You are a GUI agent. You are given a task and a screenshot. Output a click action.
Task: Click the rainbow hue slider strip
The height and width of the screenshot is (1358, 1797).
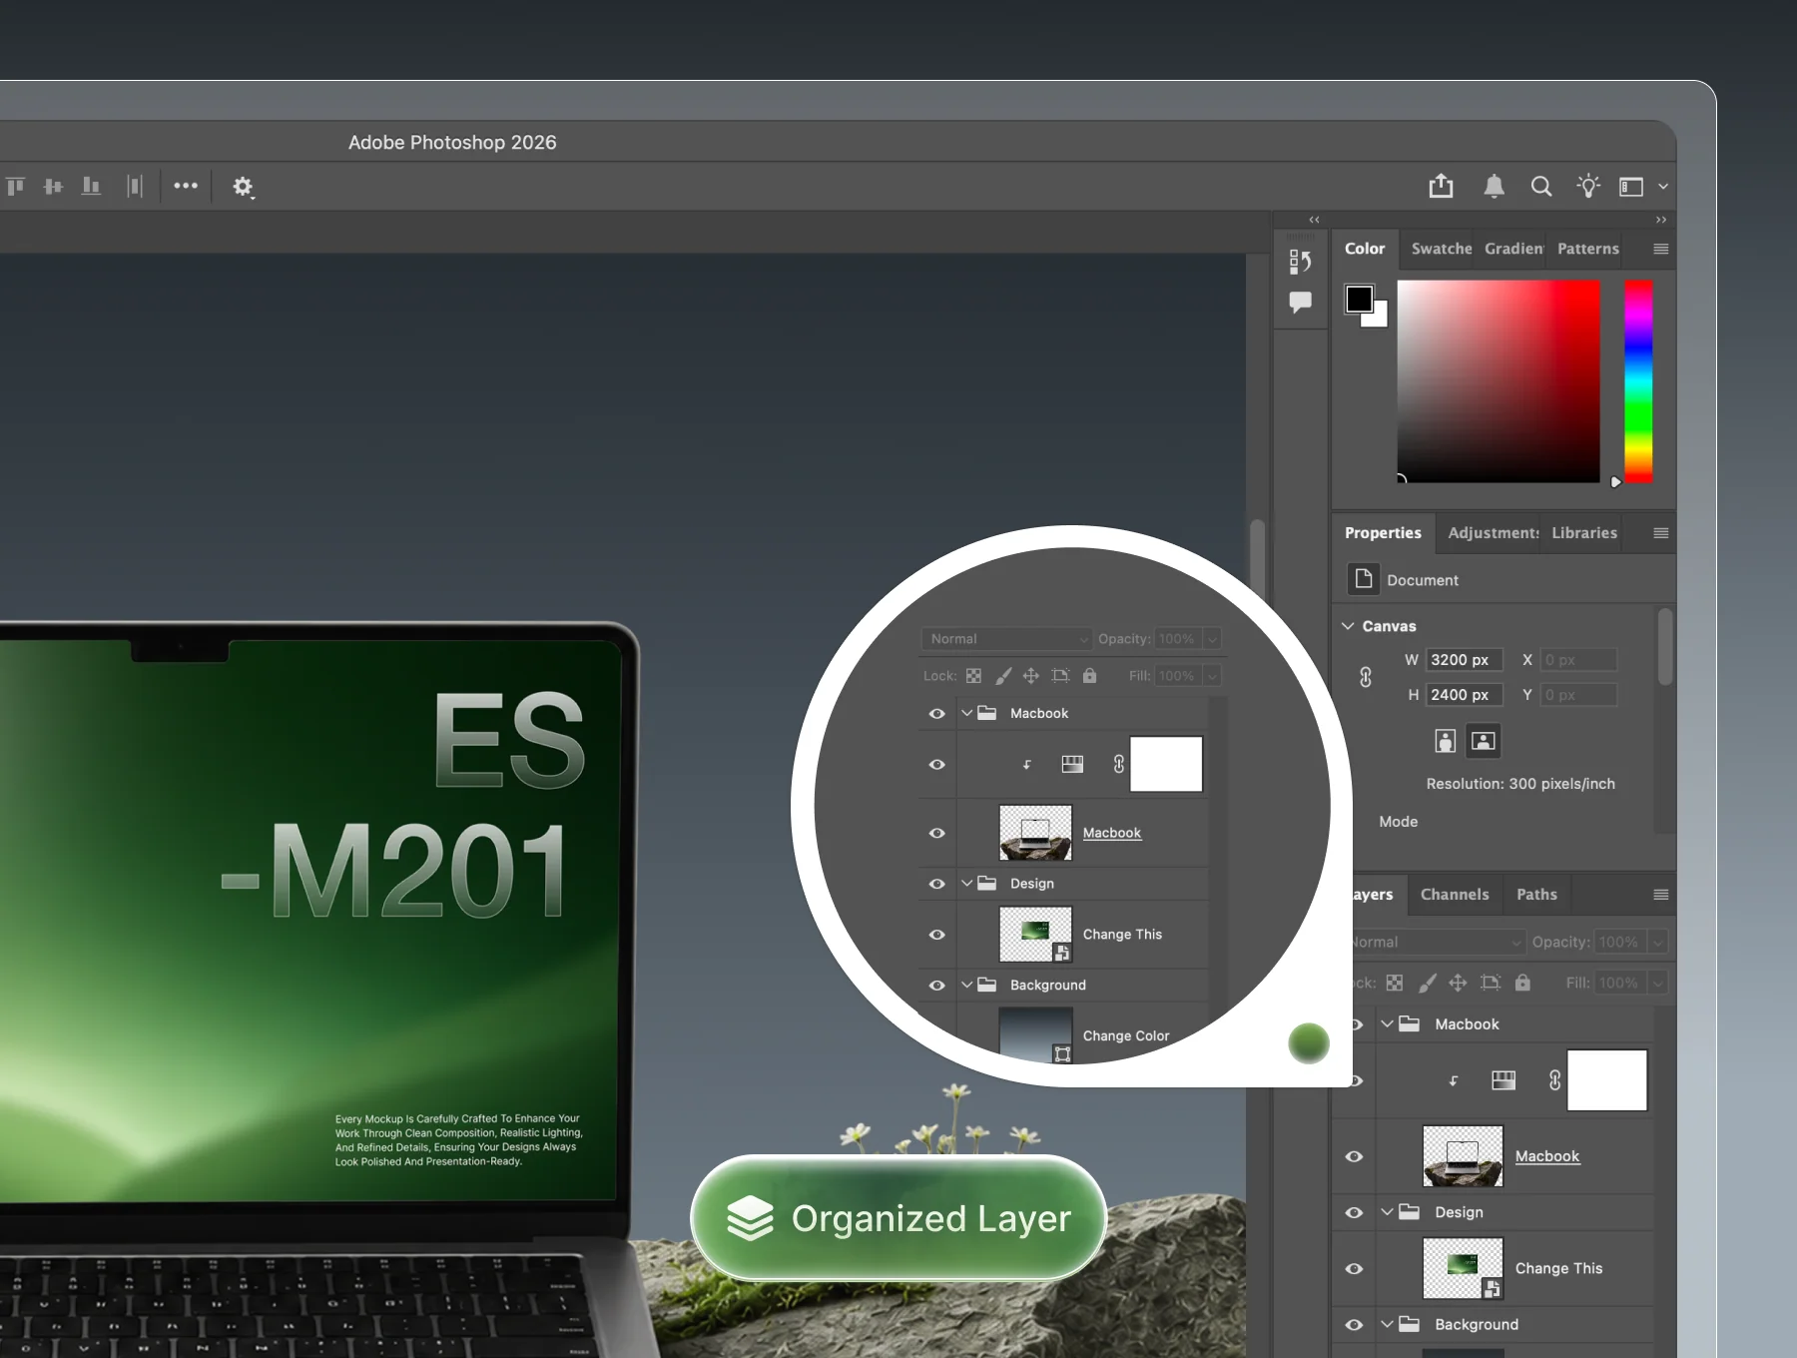coord(1638,381)
